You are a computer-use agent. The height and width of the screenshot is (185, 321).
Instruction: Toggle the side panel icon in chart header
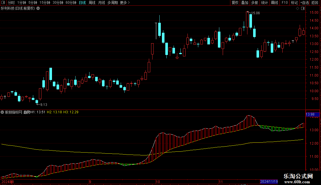(x=303, y=9)
